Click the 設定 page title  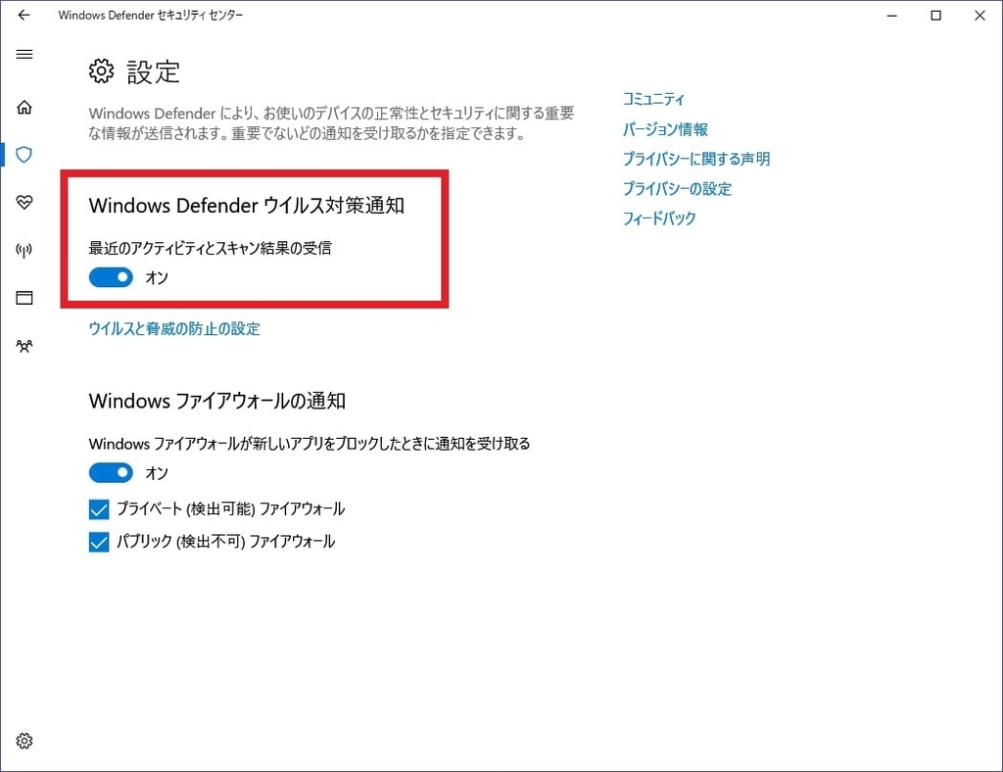(153, 72)
